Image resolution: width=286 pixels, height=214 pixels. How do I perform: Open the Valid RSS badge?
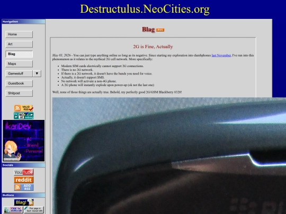[x=24, y=108]
